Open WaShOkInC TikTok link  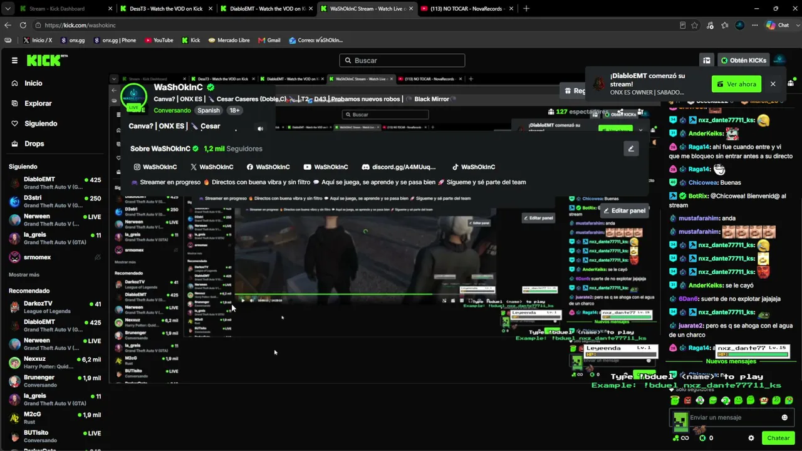[x=474, y=167]
